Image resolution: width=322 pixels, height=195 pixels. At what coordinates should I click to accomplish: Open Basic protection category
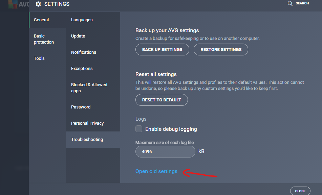pos(47,39)
